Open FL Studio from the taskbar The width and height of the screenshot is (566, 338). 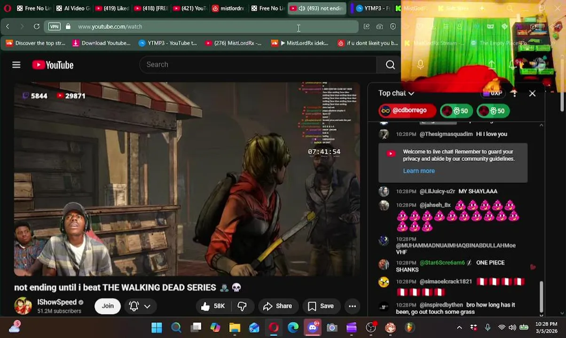click(409, 328)
